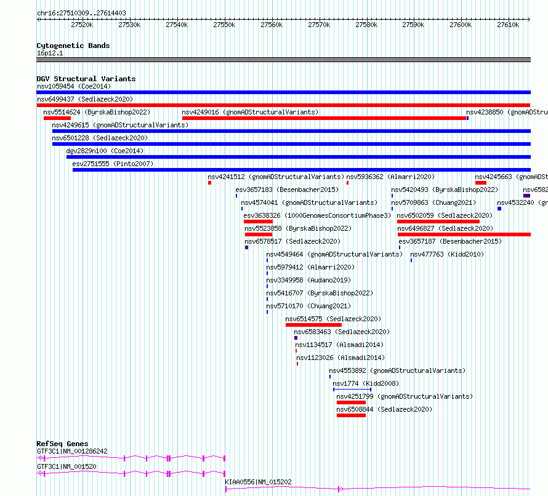The width and height of the screenshot is (548, 496).
Task: Select the red bar beneath nsv6508844
Action: pos(351,415)
